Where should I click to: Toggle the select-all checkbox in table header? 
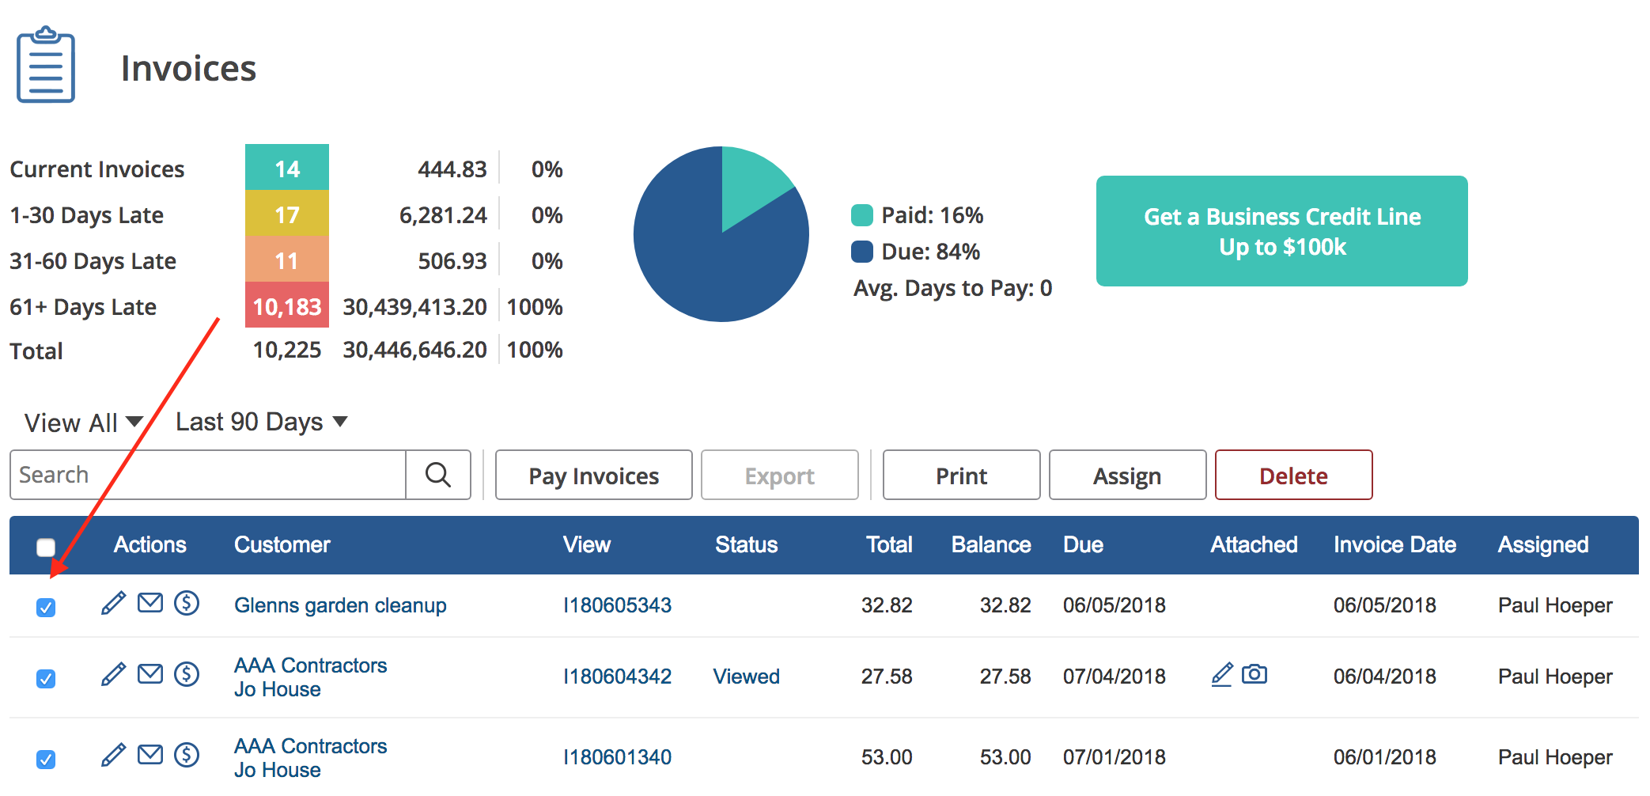pyautogui.click(x=46, y=547)
